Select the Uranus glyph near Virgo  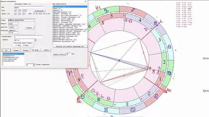pos(153,71)
